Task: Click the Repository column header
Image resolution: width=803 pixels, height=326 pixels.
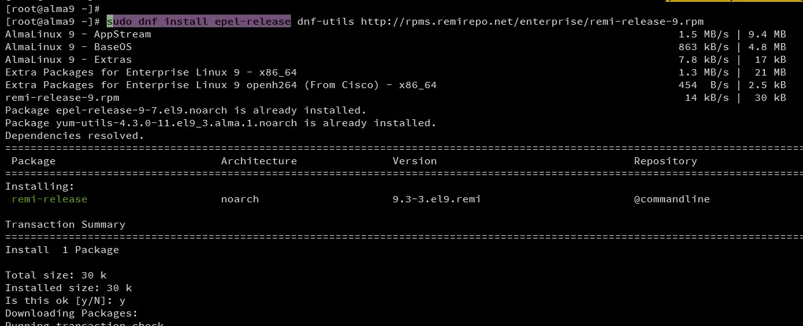Action: pos(666,161)
